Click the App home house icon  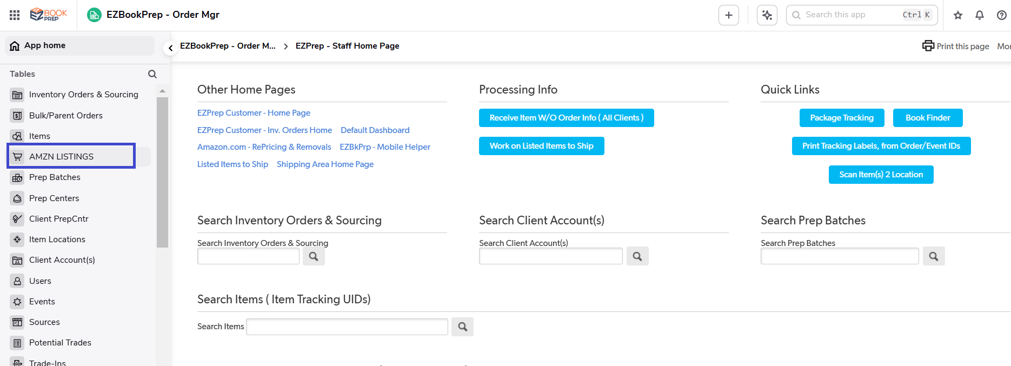click(15, 46)
